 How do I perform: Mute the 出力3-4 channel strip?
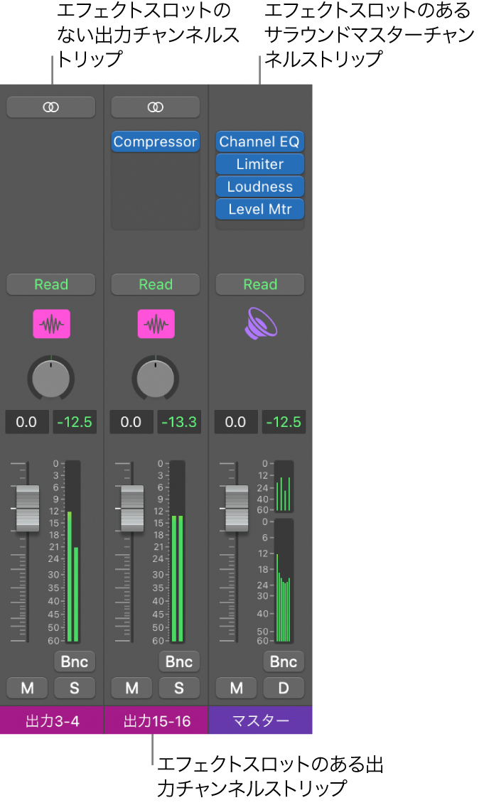point(27,688)
